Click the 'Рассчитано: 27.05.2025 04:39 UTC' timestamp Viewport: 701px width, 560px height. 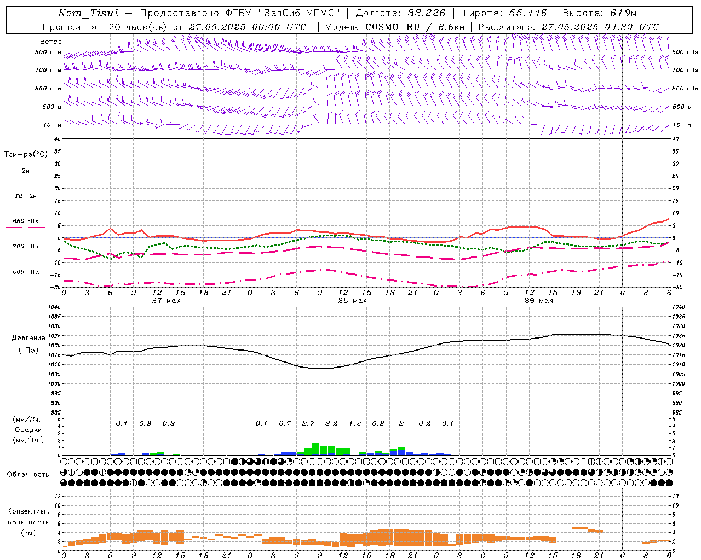click(x=568, y=27)
